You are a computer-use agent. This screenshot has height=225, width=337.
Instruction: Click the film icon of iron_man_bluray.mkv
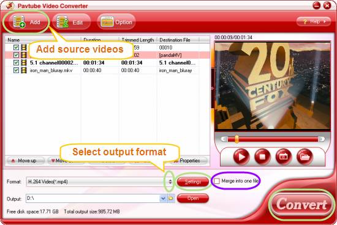click(x=24, y=70)
